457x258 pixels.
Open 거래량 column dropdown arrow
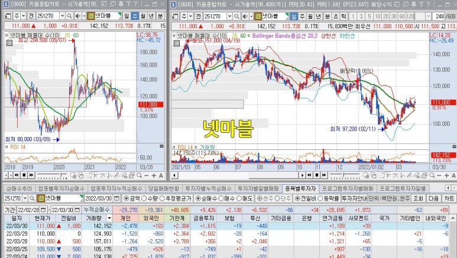tap(109, 218)
